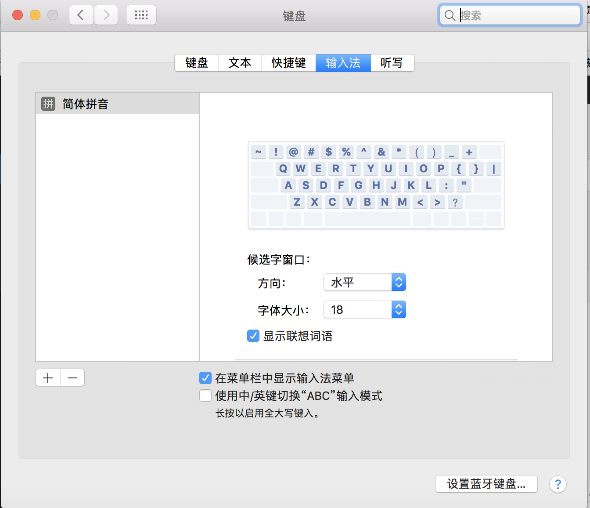Remove input source with minus button
Viewport: 590px width, 508px height.
[72, 378]
